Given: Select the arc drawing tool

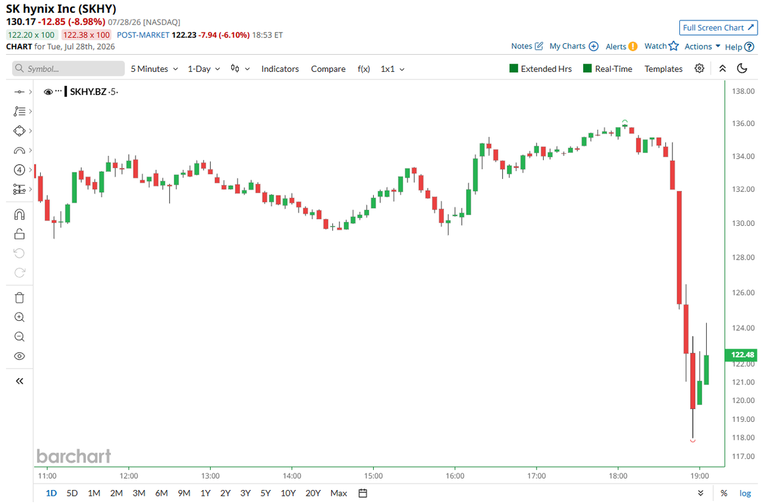Looking at the screenshot, I should pos(19,151).
